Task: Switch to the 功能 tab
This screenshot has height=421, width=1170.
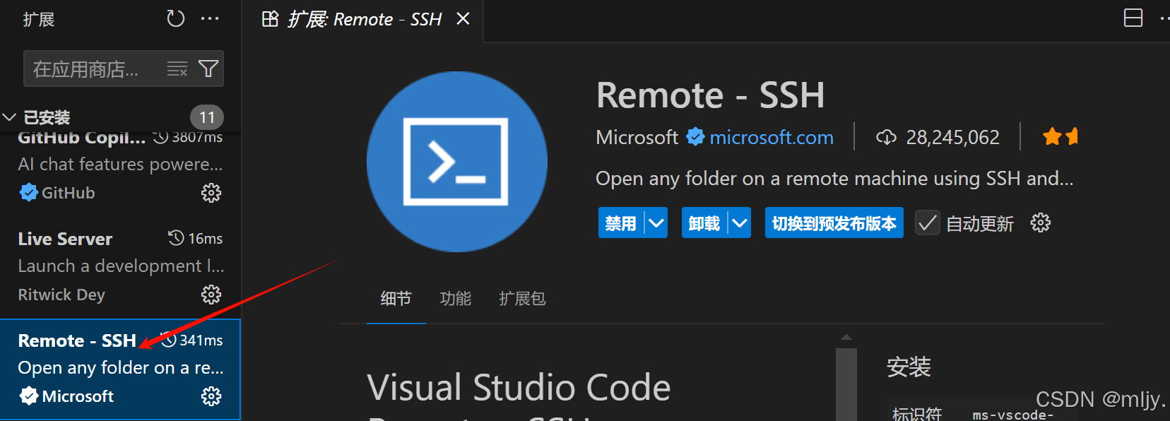Action: (455, 299)
